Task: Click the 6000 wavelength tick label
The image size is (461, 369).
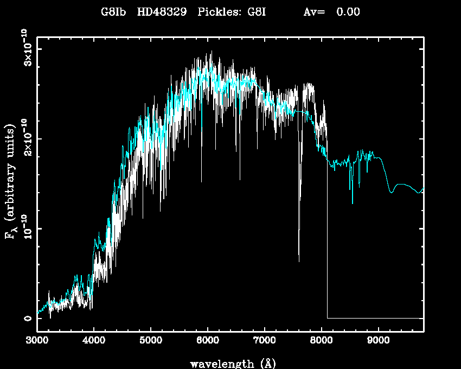Action: pyautogui.click(x=207, y=342)
